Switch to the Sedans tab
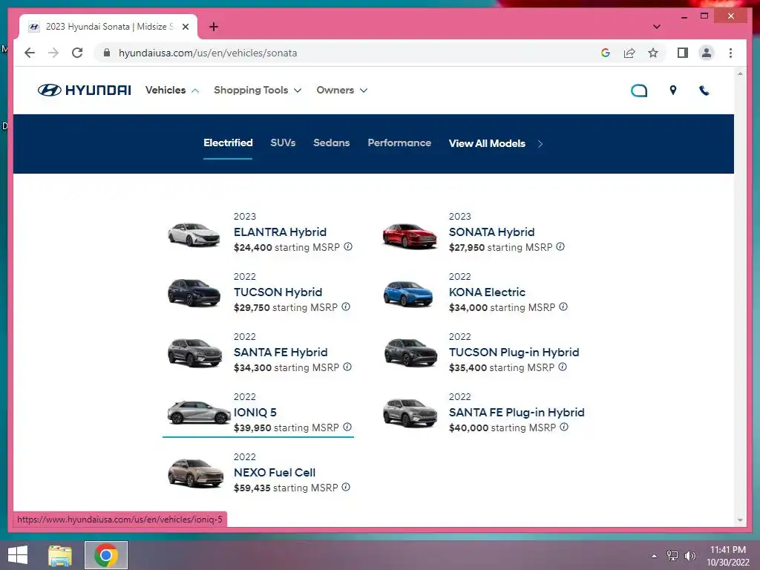The width and height of the screenshot is (760, 570). click(331, 143)
